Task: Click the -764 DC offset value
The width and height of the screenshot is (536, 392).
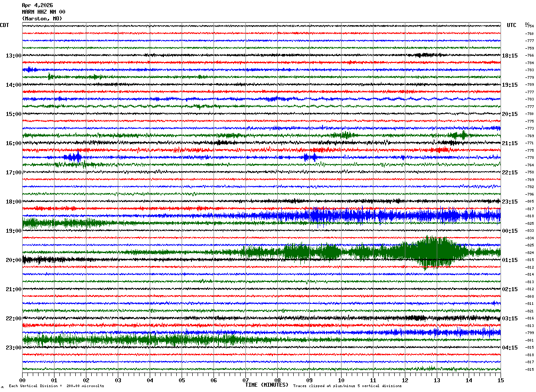Action: click(x=529, y=165)
